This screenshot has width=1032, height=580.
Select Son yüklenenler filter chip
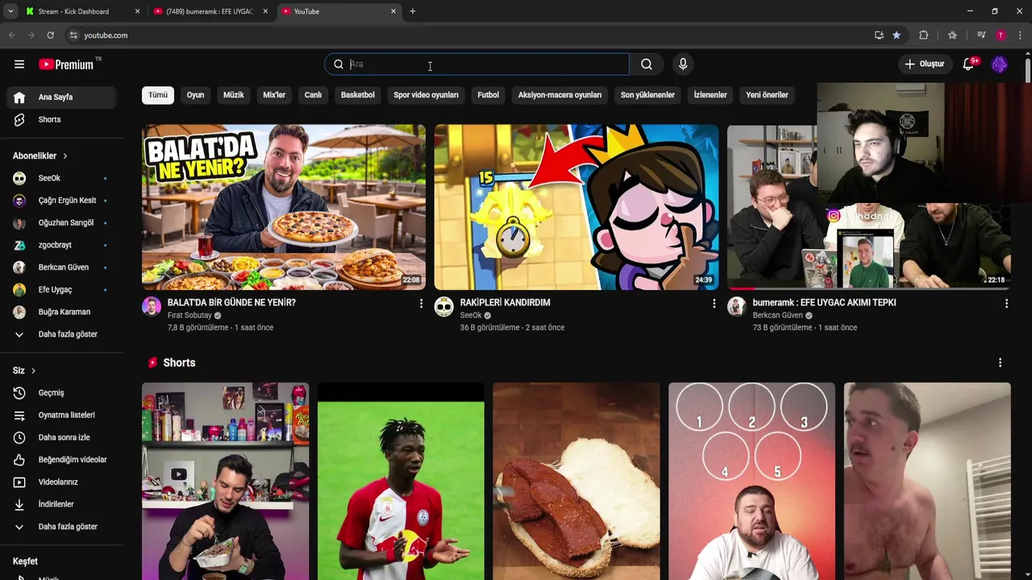(x=647, y=95)
